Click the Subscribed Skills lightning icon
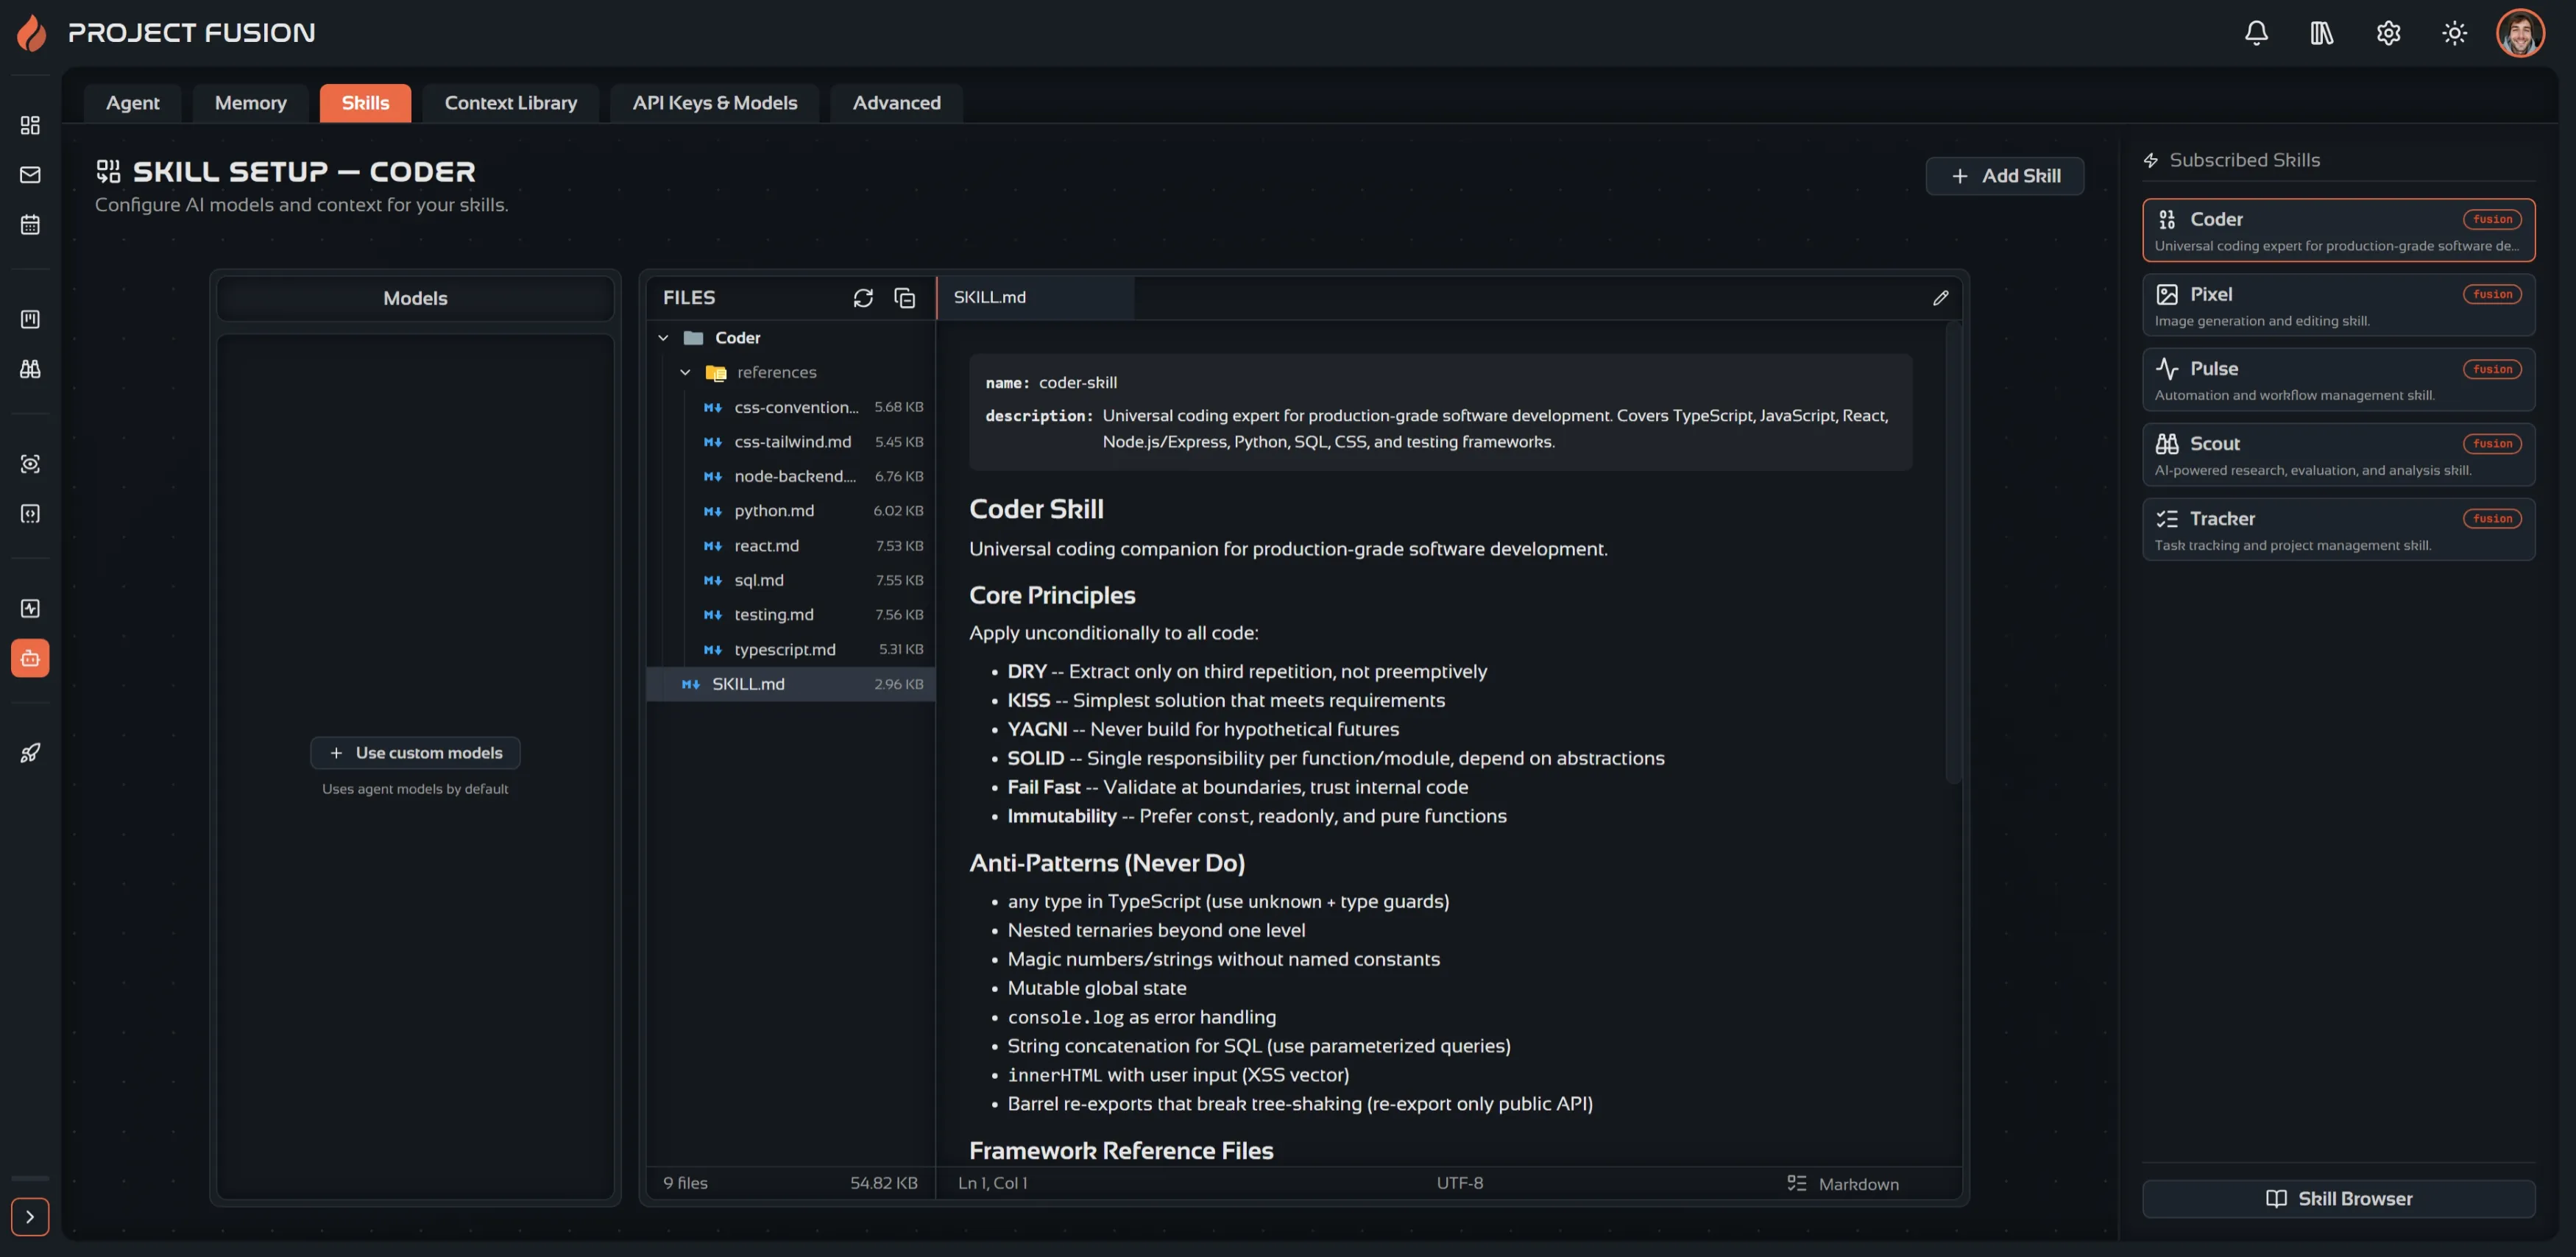Screen dimensions: 2576x1257 pyautogui.click(x=2151, y=160)
